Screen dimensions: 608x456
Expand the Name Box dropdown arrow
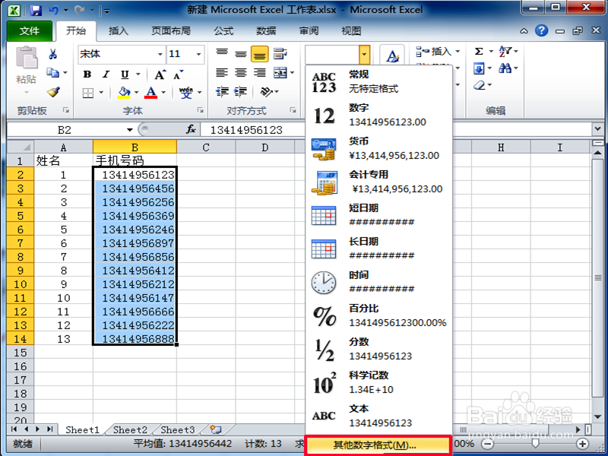(x=129, y=130)
